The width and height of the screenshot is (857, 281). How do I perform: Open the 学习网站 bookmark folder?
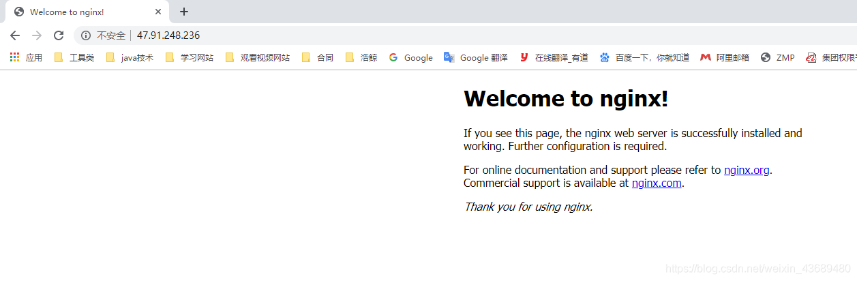(189, 58)
